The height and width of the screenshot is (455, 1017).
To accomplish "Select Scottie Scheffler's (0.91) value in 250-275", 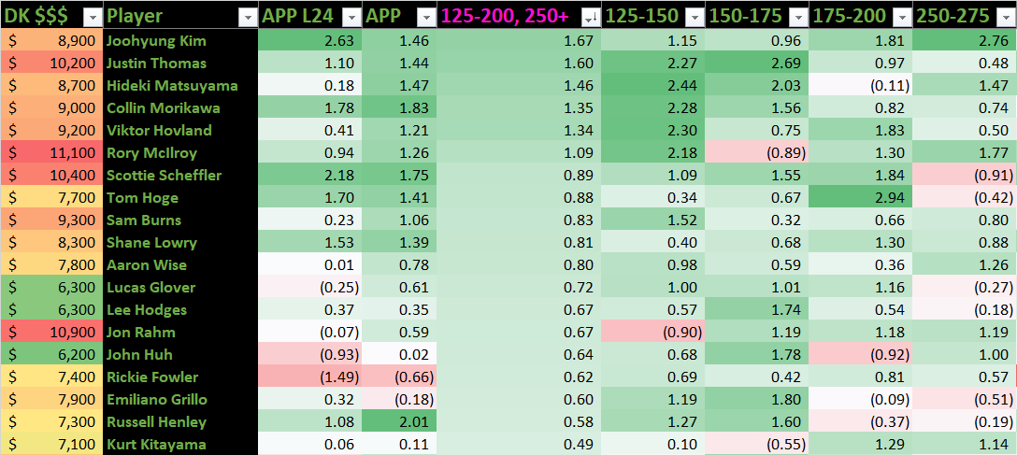I will pyautogui.click(x=965, y=175).
